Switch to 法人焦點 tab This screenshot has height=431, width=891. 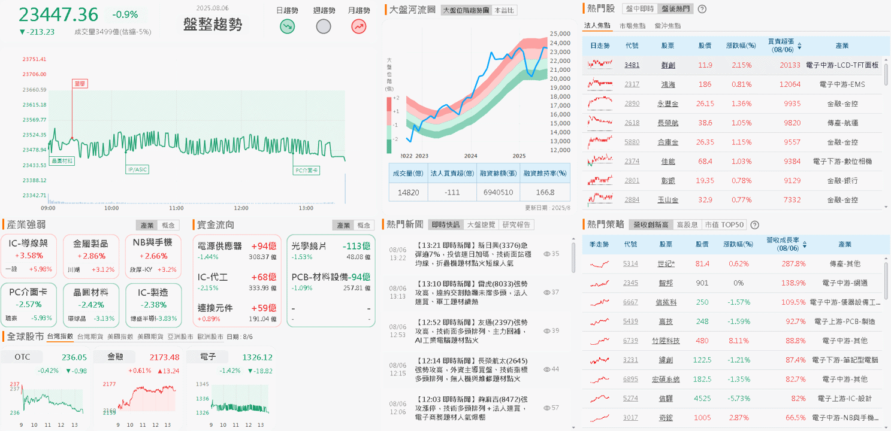pos(597,26)
